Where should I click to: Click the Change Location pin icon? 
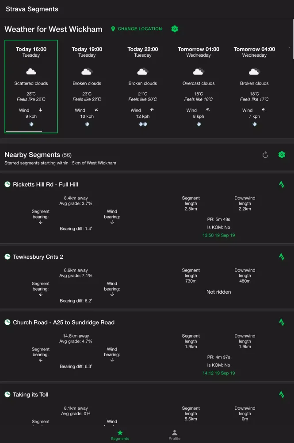tap(113, 29)
